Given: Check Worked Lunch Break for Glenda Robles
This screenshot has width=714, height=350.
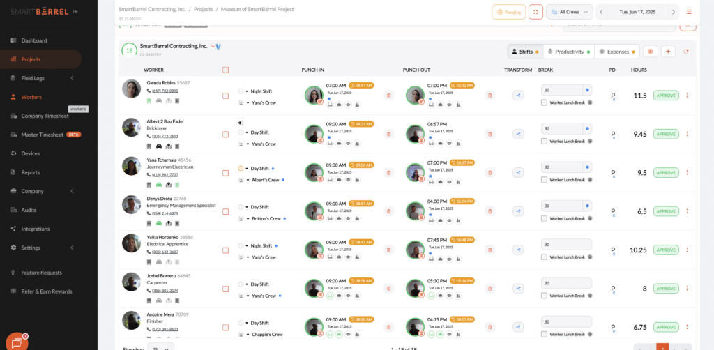Looking at the screenshot, I should [x=544, y=103].
